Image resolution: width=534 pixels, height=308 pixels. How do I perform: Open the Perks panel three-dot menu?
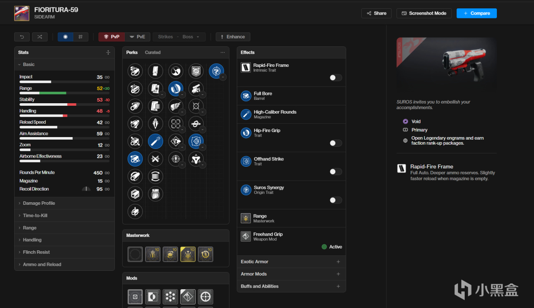(x=223, y=52)
